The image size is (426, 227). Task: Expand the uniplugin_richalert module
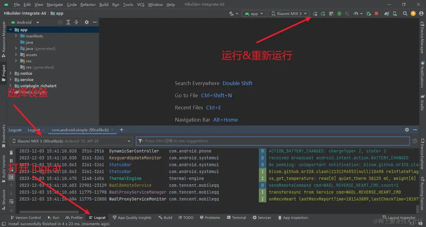coord(11,86)
